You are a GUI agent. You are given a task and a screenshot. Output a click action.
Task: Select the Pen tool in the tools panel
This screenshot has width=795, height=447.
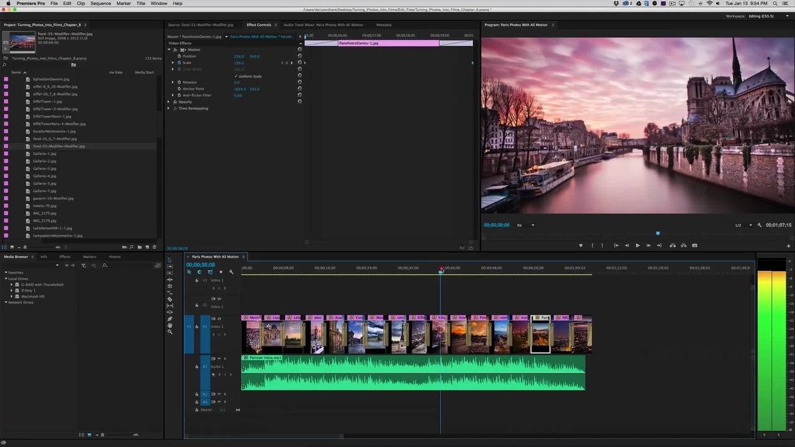[170, 319]
